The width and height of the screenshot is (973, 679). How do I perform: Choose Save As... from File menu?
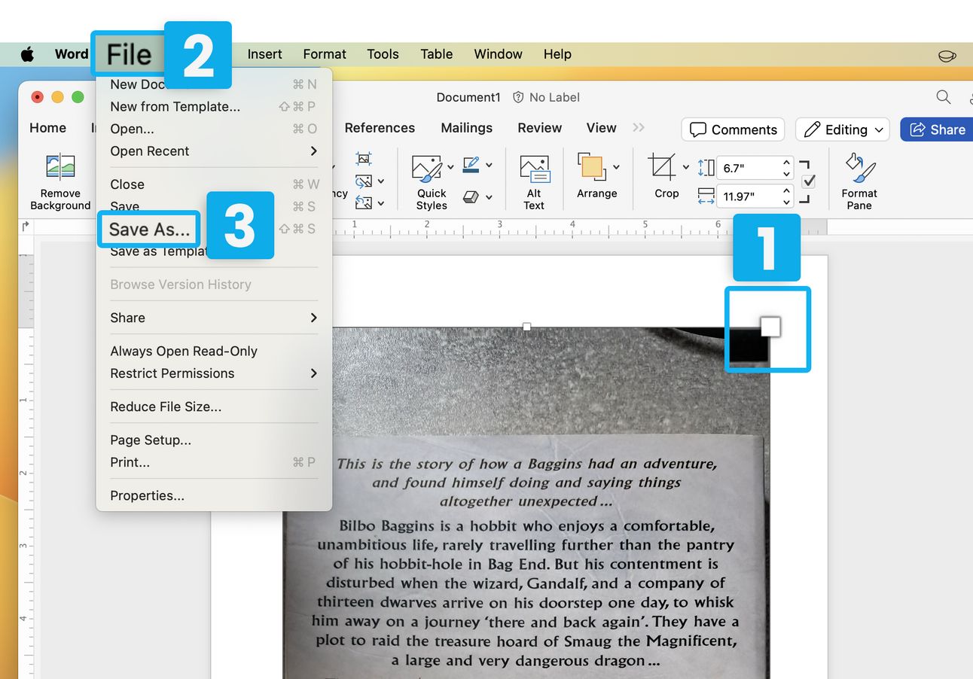[x=149, y=230]
